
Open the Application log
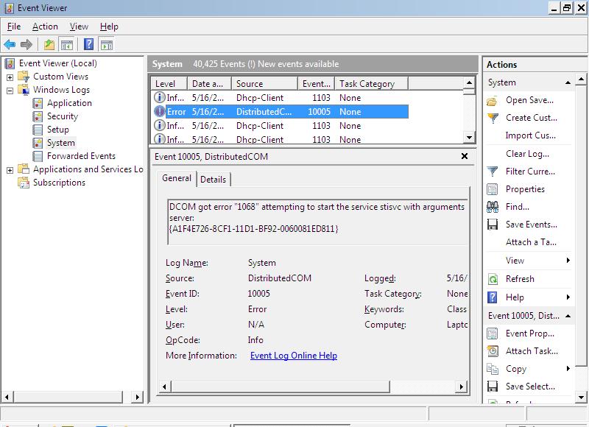click(69, 103)
